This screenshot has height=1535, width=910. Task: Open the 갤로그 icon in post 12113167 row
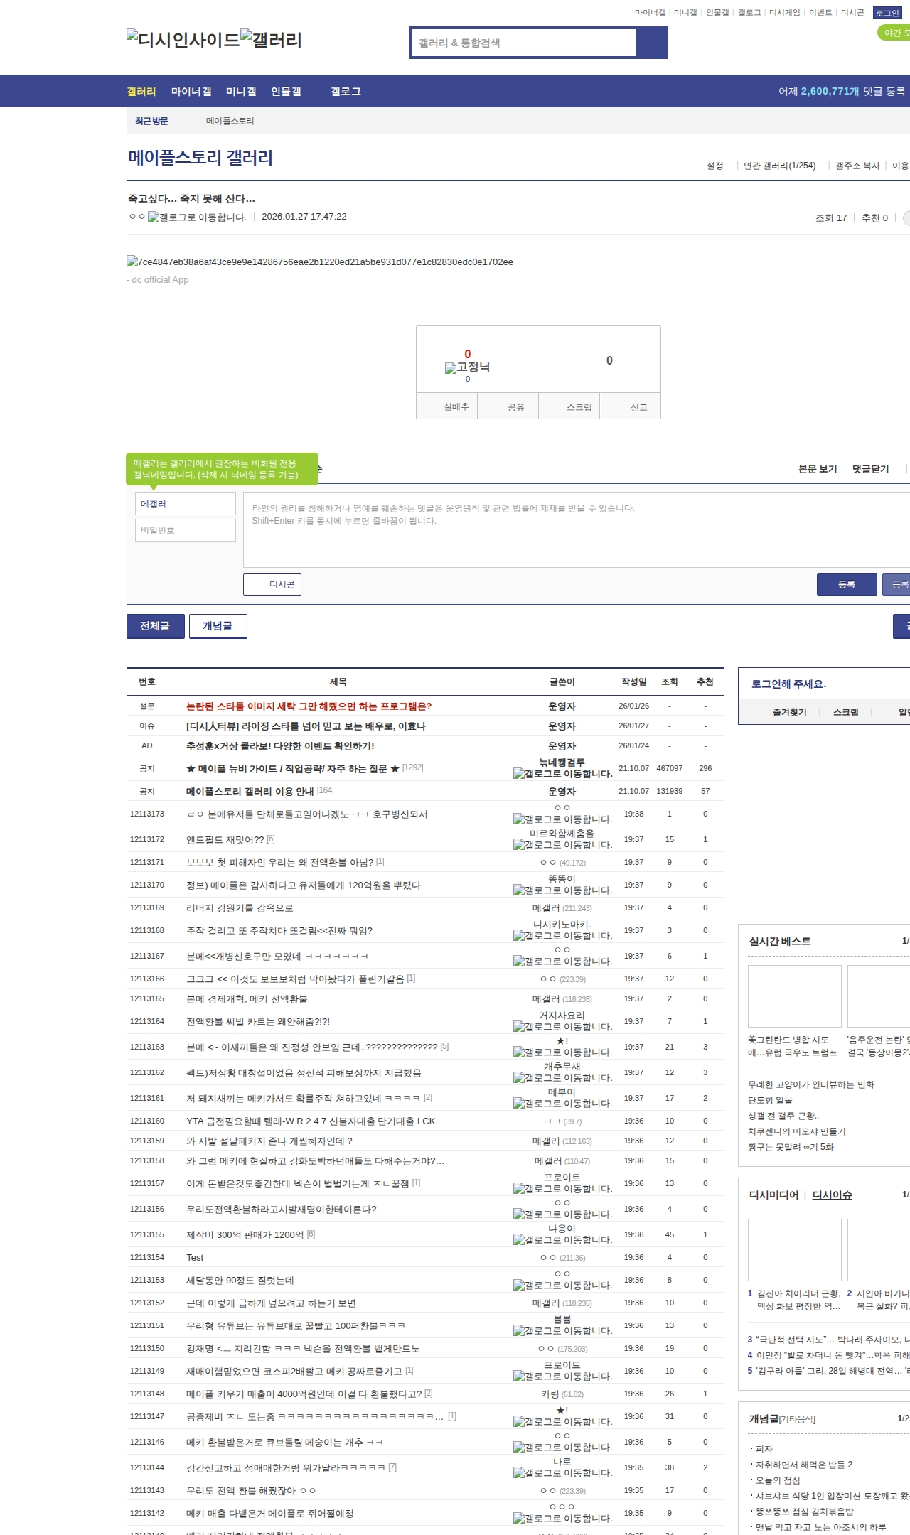pyautogui.click(x=562, y=962)
